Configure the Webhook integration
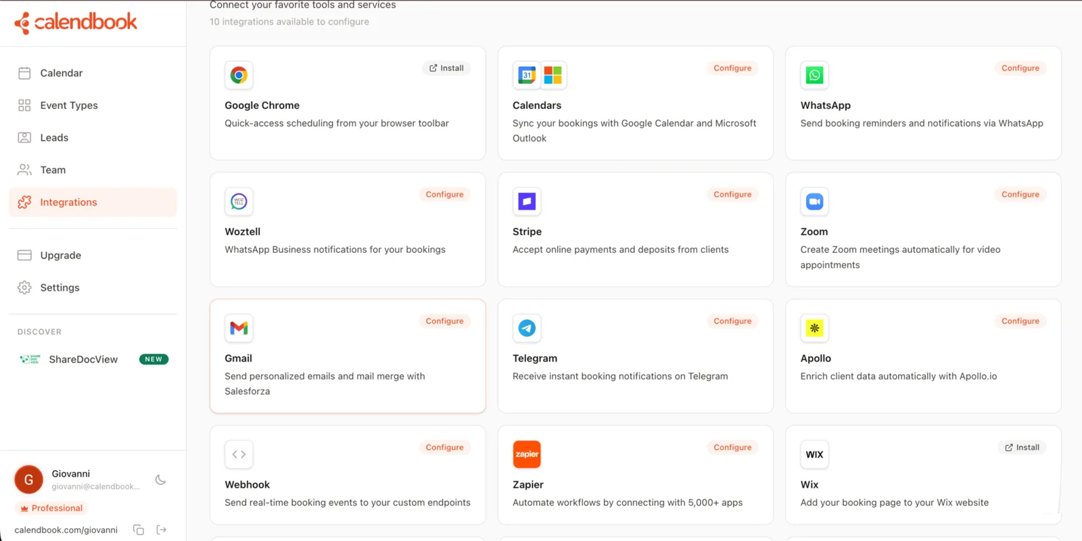Screen dimensions: 1082x541 444,448
